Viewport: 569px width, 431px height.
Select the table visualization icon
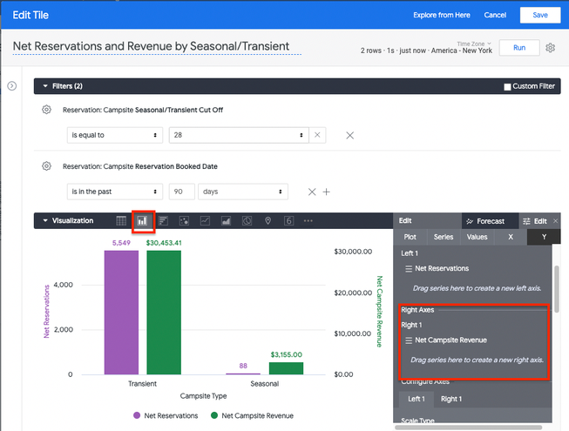[121, 221]
